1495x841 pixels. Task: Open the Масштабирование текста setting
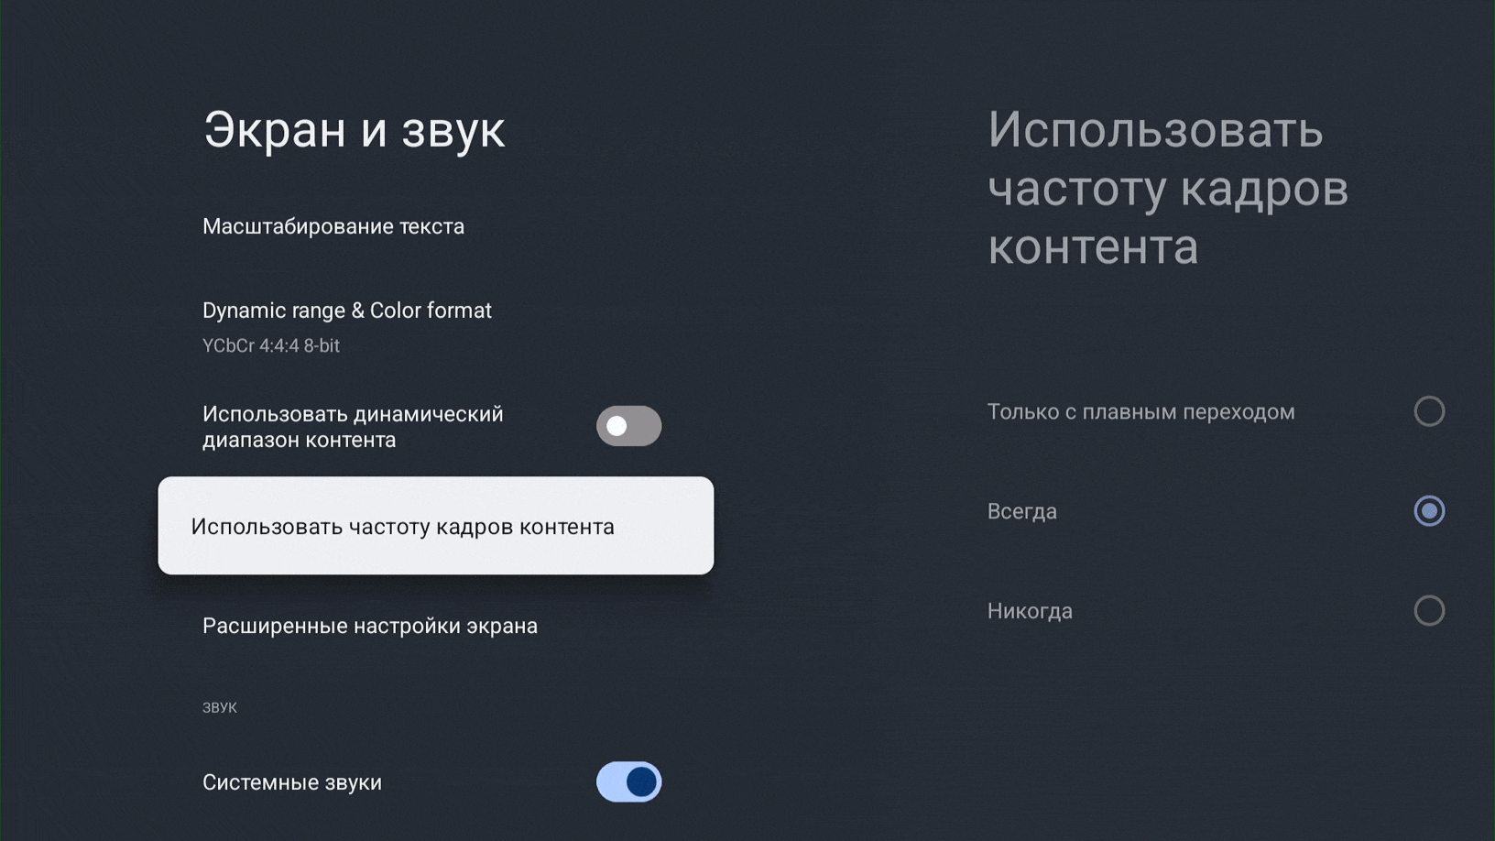[333, 226]
